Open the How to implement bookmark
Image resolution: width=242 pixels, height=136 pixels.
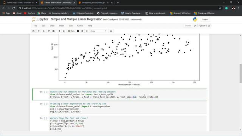point(156,13)
